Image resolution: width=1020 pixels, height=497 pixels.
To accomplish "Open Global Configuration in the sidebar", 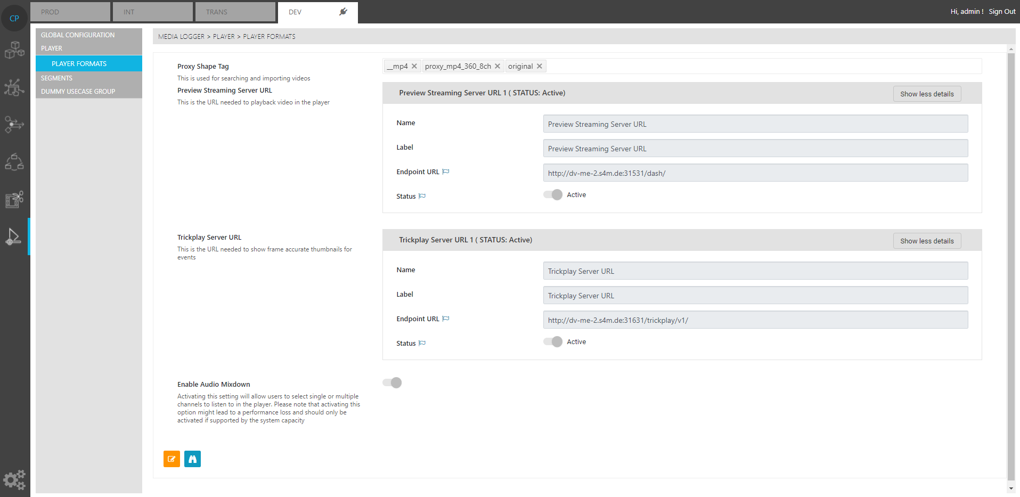I will [x=78, y=35].
